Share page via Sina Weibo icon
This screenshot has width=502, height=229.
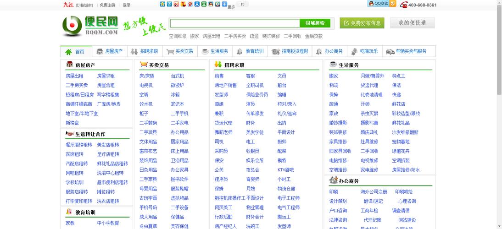pyautogui.click(x=176, y=4)
